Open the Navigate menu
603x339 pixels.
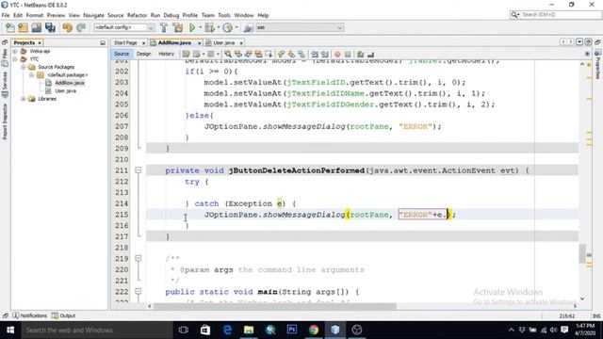click(93, 15)
